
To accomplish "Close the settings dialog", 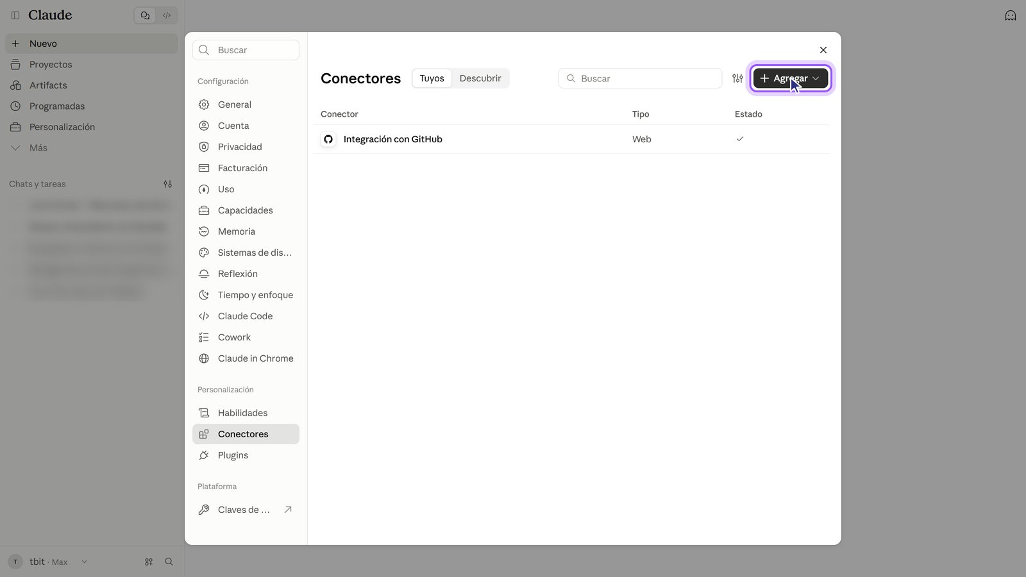I will 823,50.
